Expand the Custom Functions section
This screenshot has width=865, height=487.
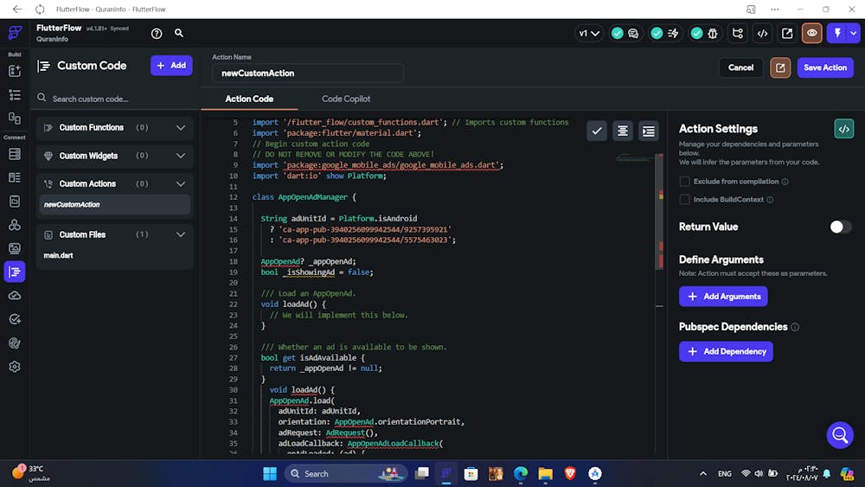click(181, 128)
